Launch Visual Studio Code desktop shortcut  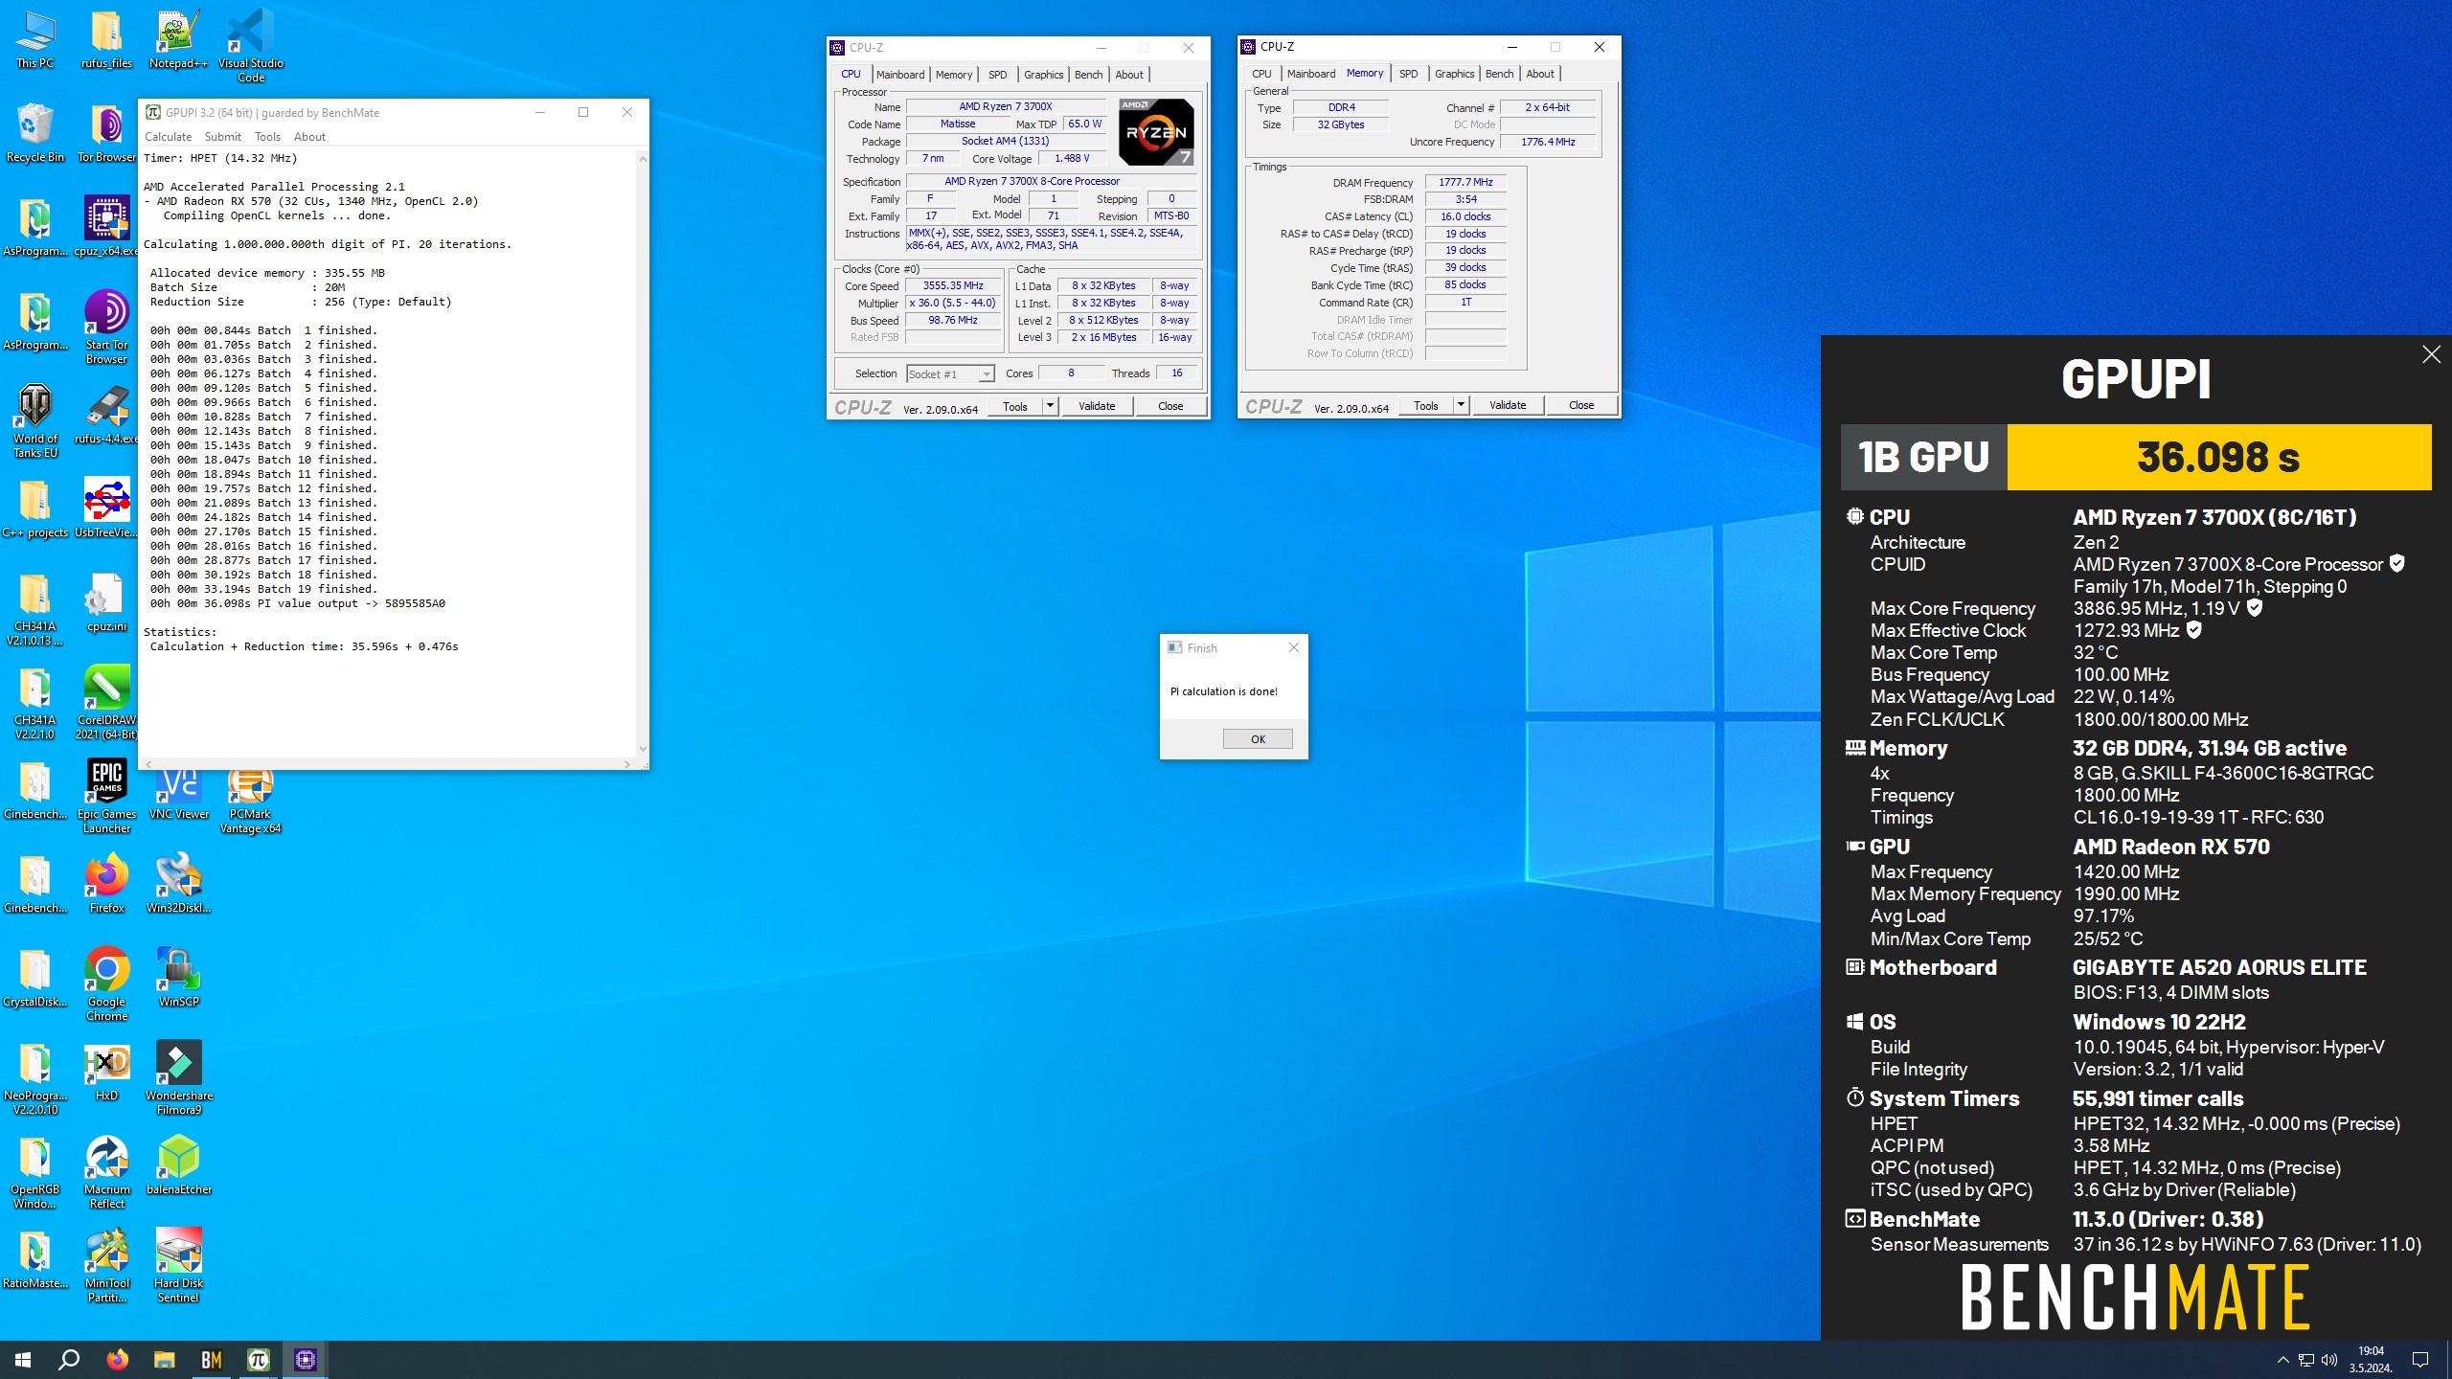pyautogui.click(x=250, y=46)
